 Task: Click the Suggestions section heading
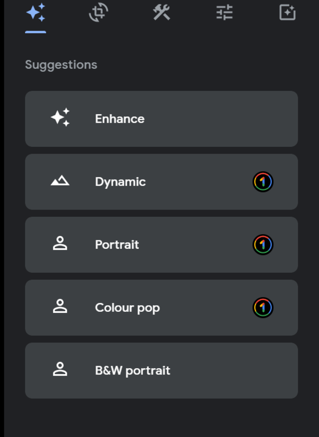click(60, 64)
